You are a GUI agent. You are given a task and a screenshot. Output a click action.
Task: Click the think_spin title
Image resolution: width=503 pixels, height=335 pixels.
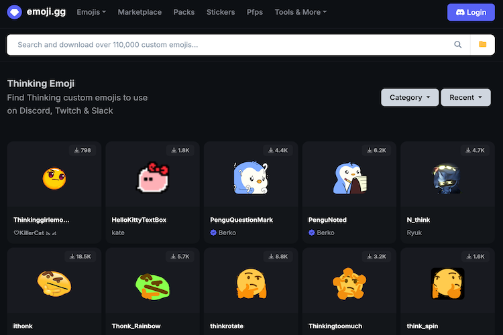click(x=422, y=326)
